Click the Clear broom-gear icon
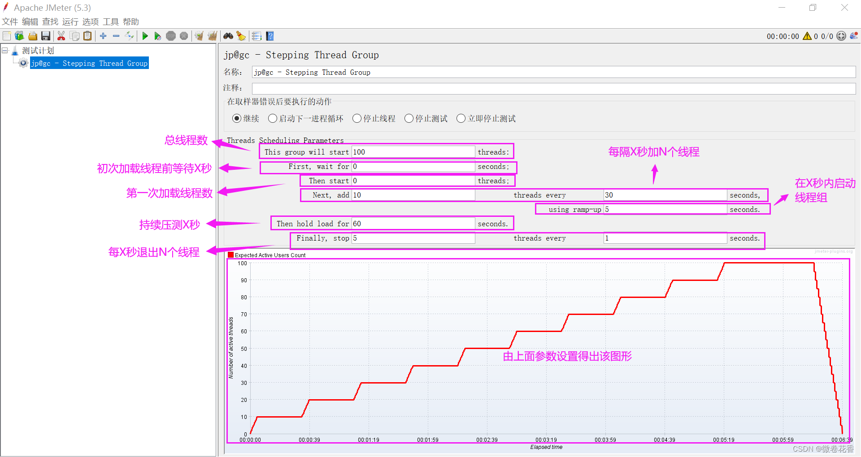This screenshot has height=457, width=861. point(199,36)
